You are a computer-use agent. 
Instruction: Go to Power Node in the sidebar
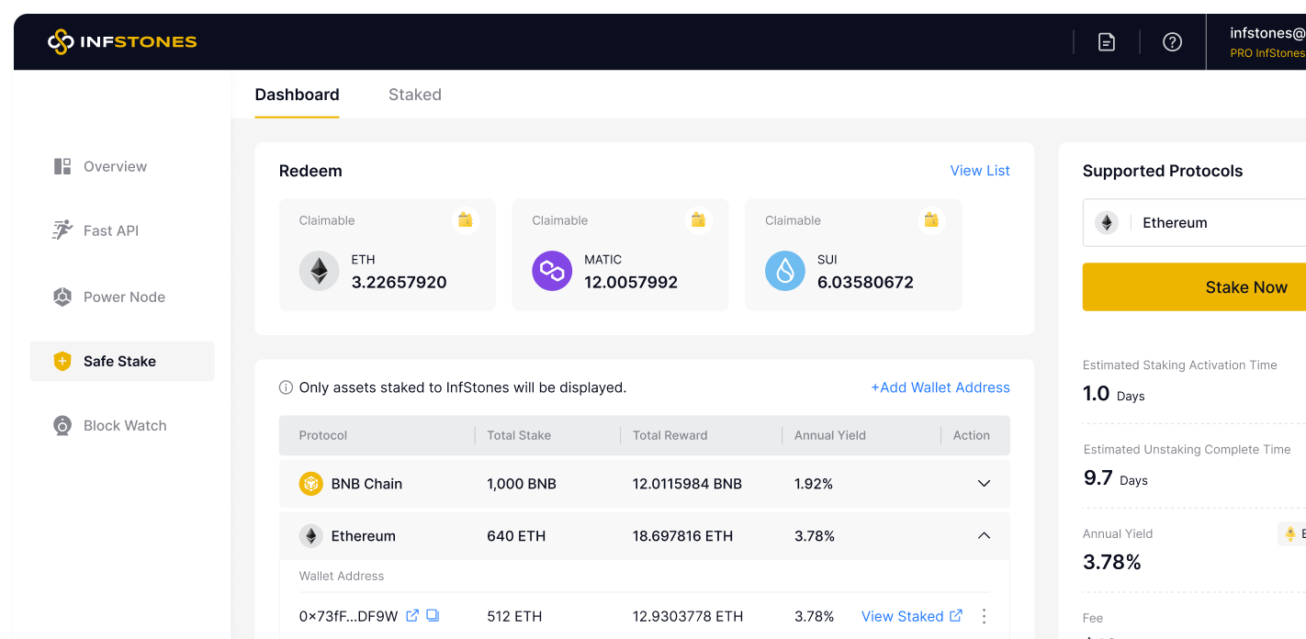tap(122, 297)
